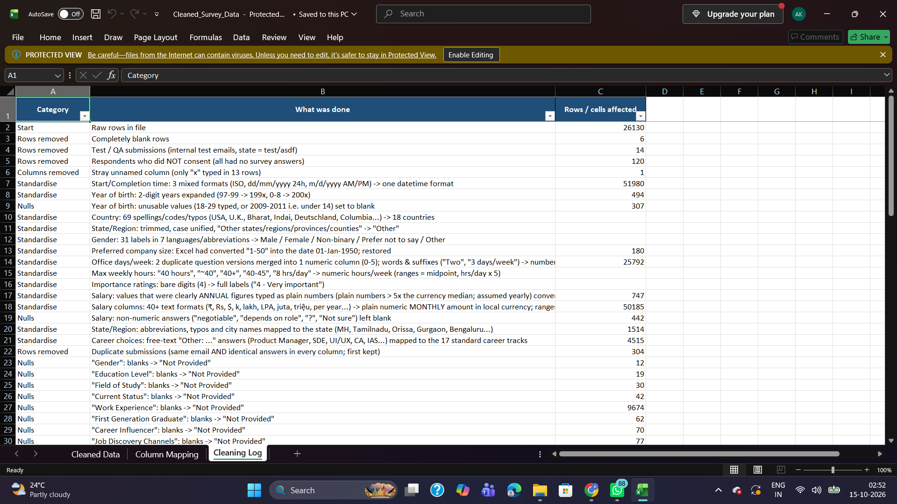Screen dimensions: 897x504
Task: Open the Data ribbon tab
Action: 241,37
